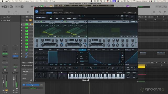
Task: Click Serum undo arrow icon
Action: tap(122, 19)
